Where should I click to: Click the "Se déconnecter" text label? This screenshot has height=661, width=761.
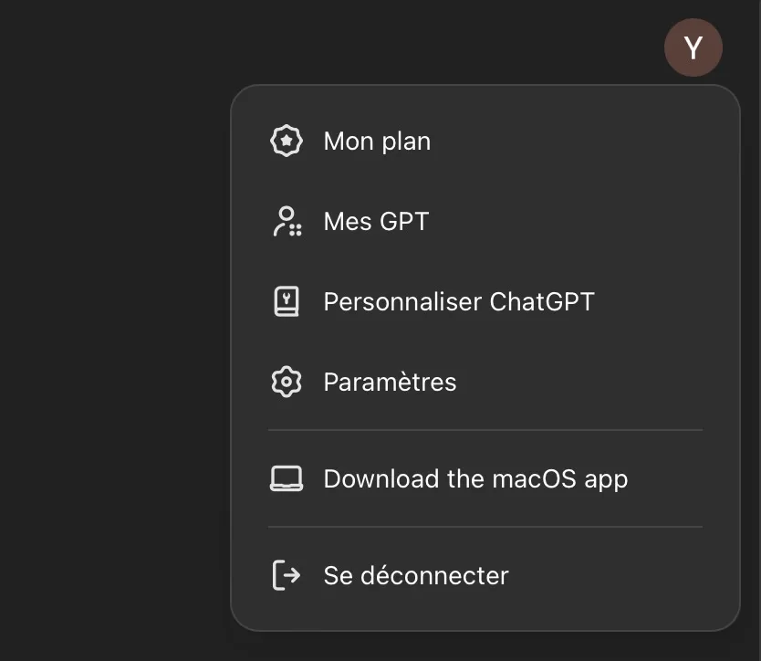point(416,576)
